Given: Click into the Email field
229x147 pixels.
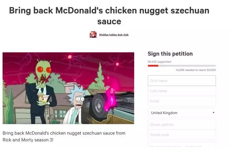Looking at the screenshot, I should pyautogui.click(x=182, y=101).
